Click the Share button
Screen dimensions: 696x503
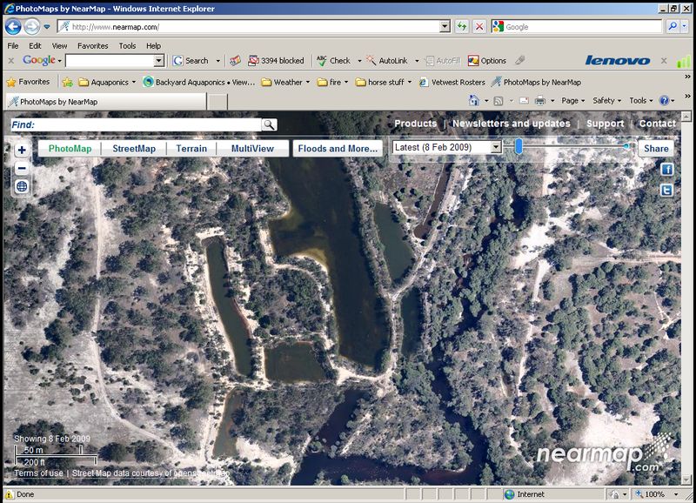tap(656, 149)
